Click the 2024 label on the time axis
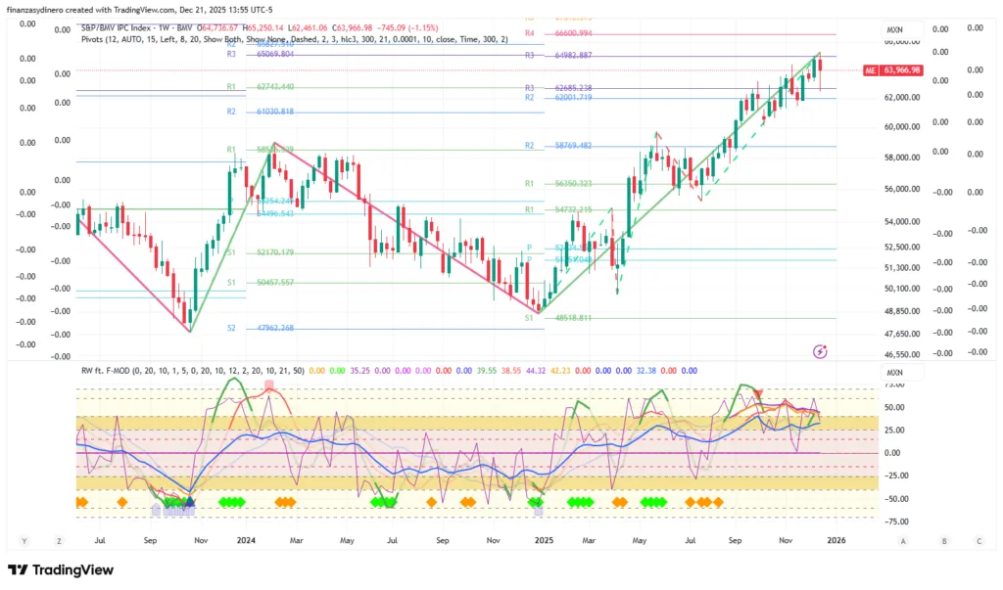1003x590 pixels. coord(247,540)
